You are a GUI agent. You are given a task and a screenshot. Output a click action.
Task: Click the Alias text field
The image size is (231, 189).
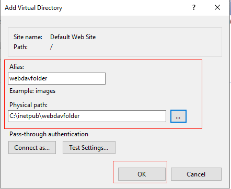coord(56,78)
